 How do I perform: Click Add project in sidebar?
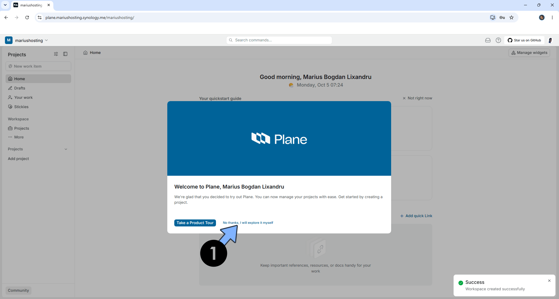pos(18,159)
